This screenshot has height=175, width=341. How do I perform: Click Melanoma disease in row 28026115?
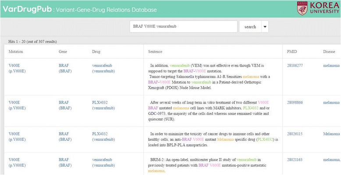click(331, 134)
